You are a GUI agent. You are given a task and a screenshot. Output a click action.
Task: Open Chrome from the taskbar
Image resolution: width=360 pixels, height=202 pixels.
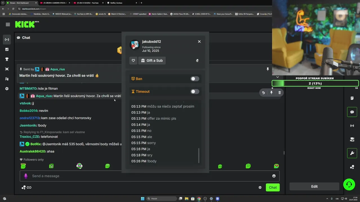tap(199, 199)
